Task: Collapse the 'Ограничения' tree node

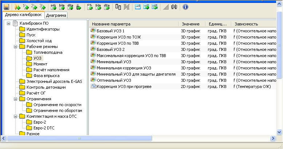Action: pyautogui.click(x=16, y=99)
